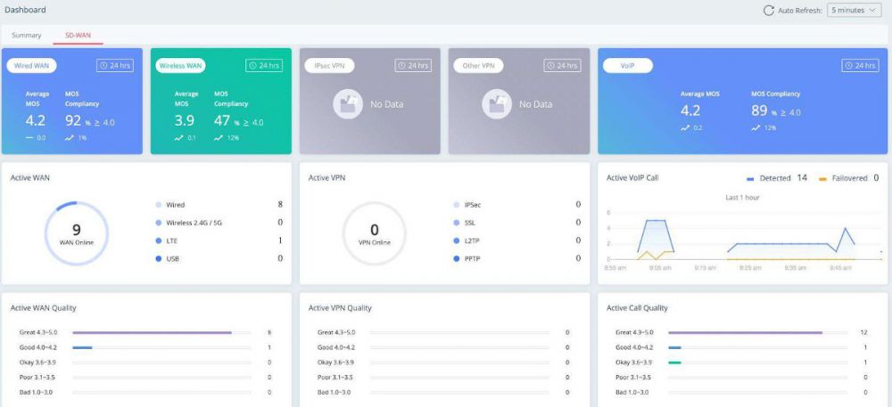
Task: Click the Active VPN panel title
Action: 327,177
